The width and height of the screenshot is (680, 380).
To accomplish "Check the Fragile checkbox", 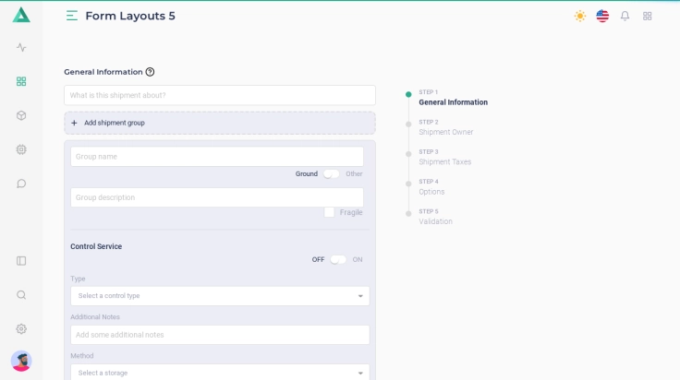I will click(x=329, y=212).
